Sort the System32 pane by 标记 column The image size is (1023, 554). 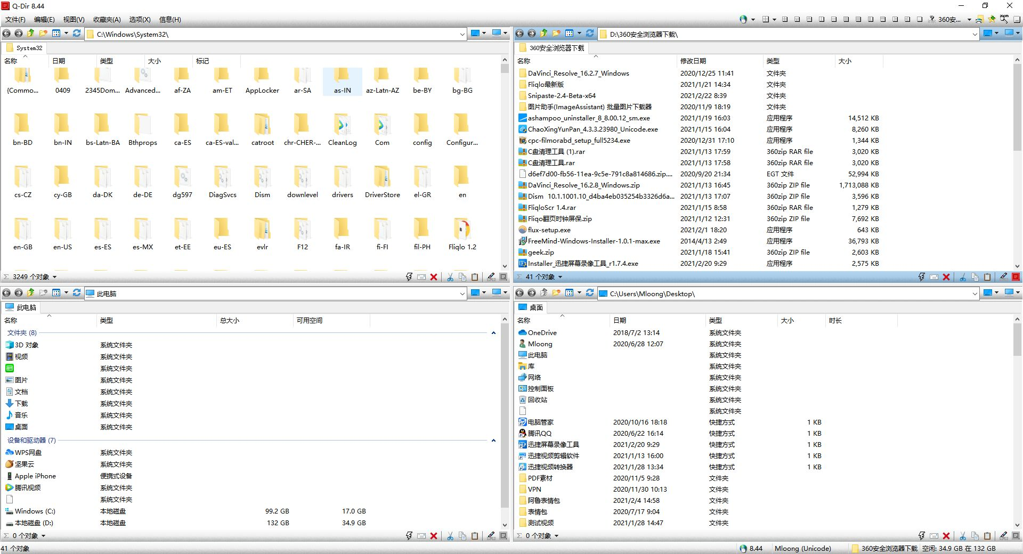click(216, 61)
